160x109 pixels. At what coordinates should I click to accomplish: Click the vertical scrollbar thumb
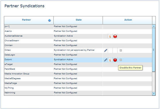[154, 50]
